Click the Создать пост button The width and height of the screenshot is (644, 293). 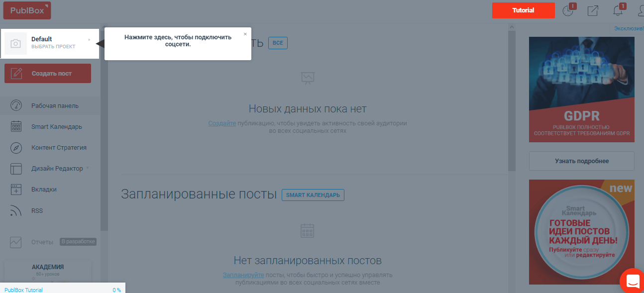coord(48,74)
